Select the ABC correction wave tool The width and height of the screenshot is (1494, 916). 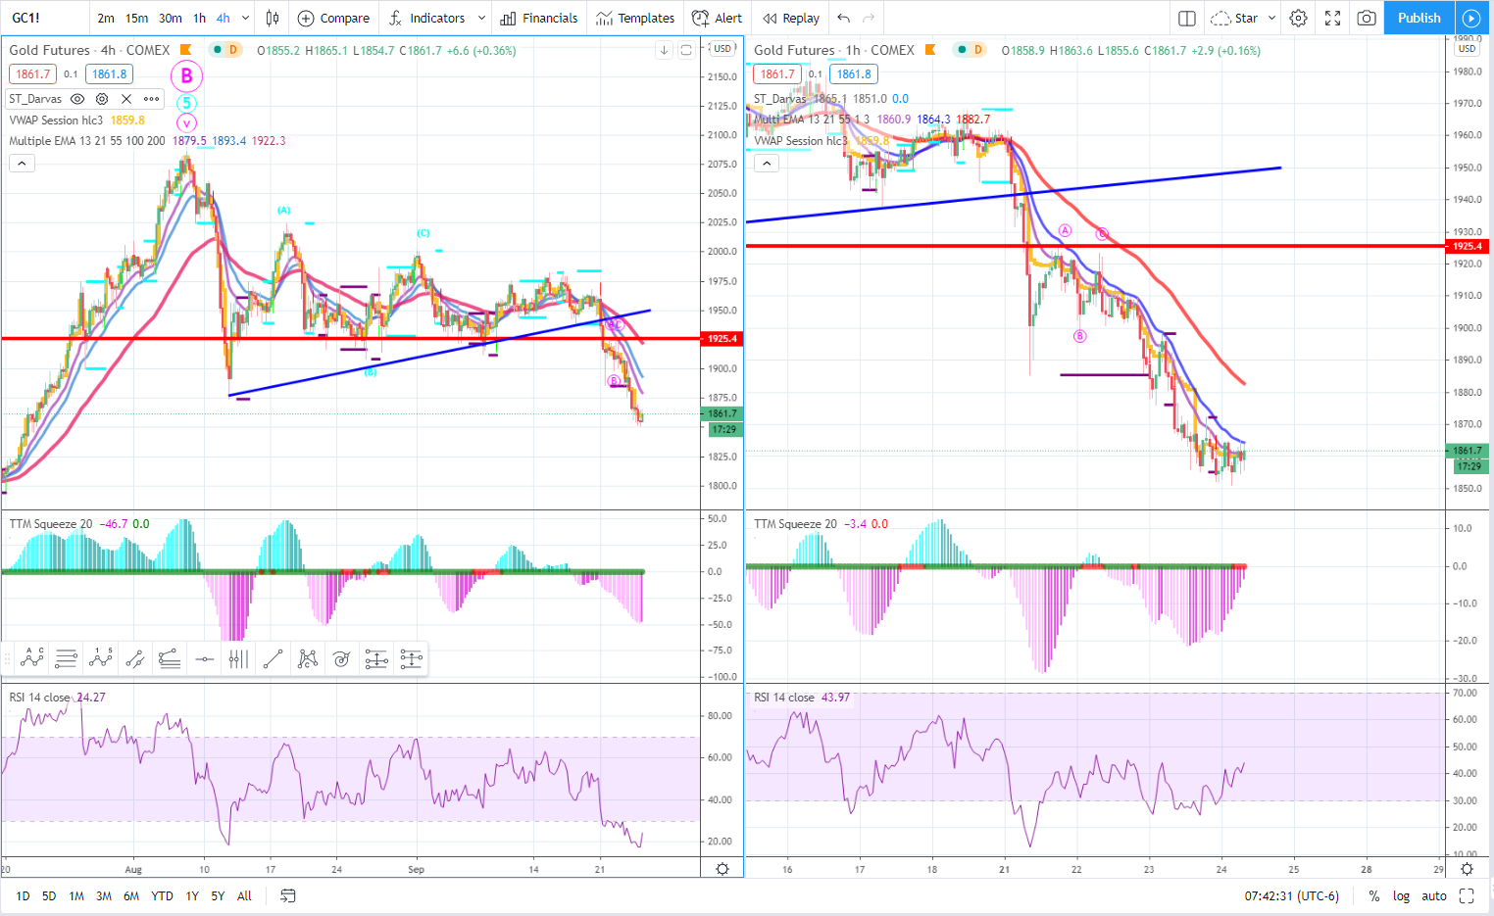31,659
